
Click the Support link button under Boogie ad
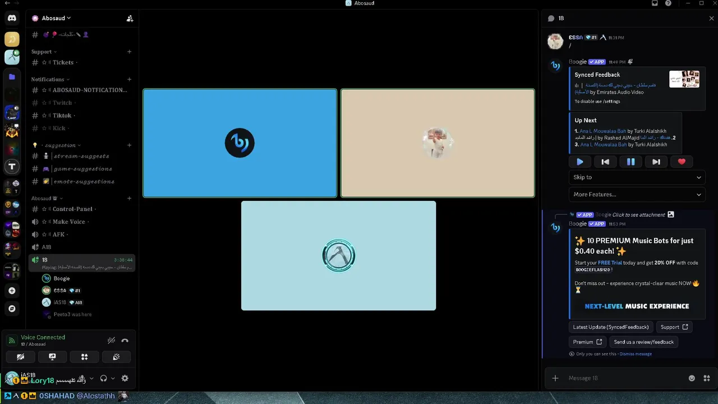pyautogui.click(x=674, y=327)
